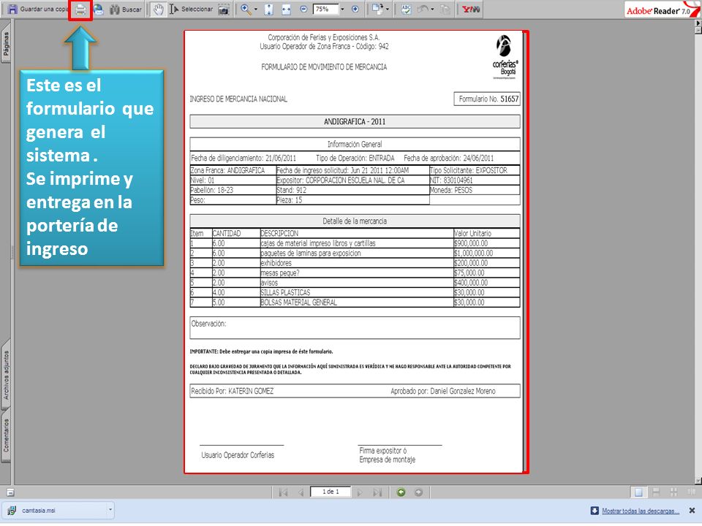Expand the camtasia.msi download options arrow
702x526 pixels.
(110, 510)
